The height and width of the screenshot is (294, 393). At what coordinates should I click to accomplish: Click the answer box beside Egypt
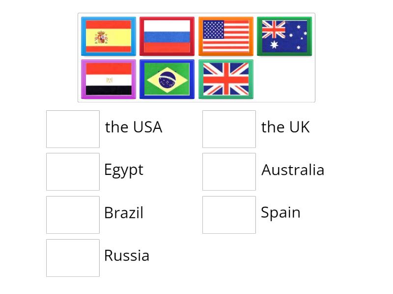point(73,171)
